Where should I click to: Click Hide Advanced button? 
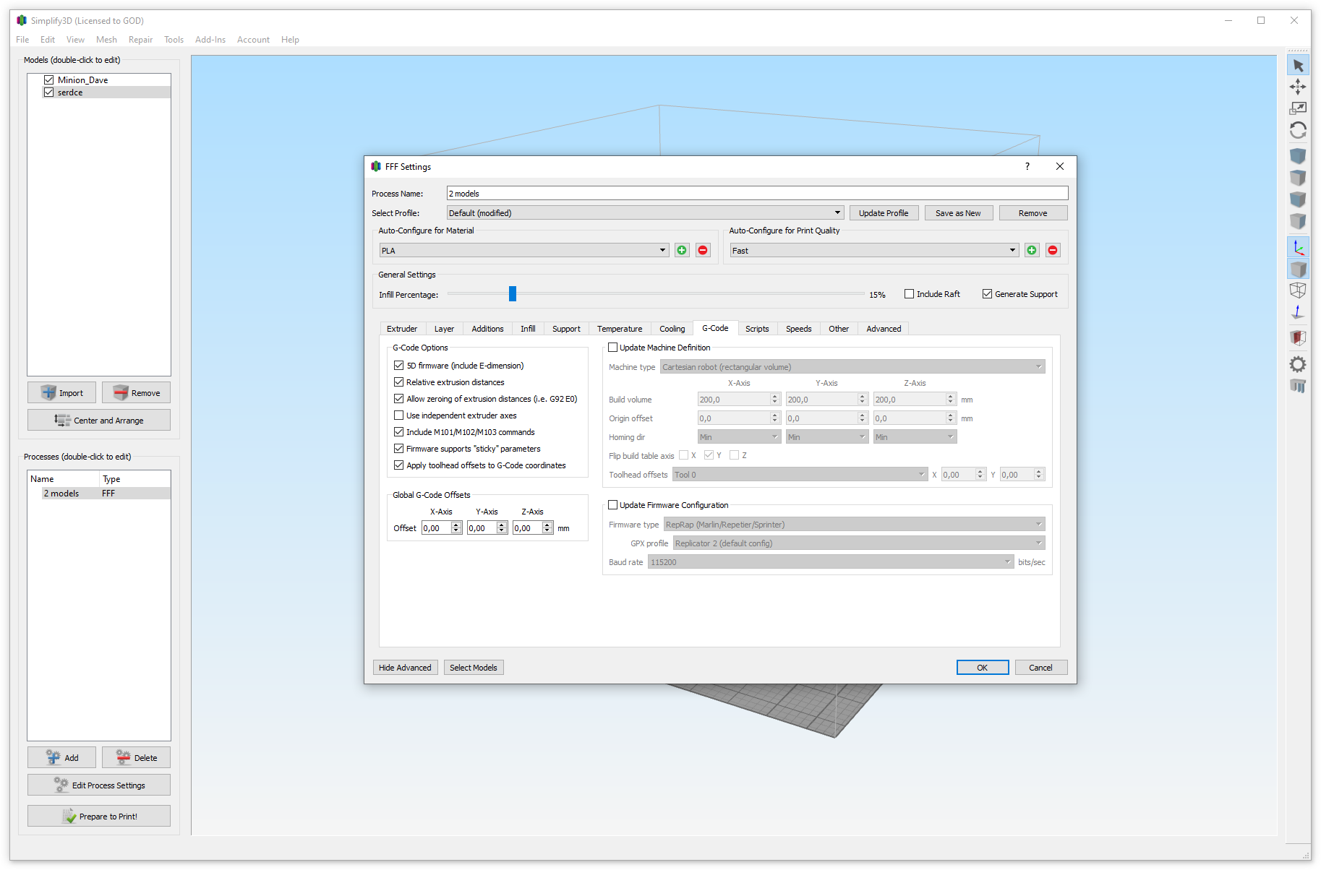pos(405,668)
